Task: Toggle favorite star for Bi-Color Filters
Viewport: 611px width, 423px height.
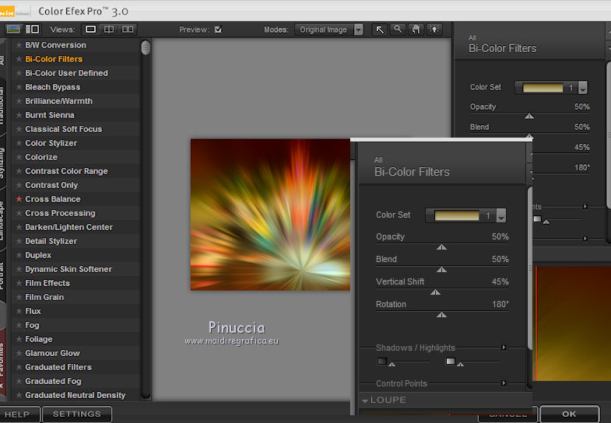Action: [x=19, y=59]
